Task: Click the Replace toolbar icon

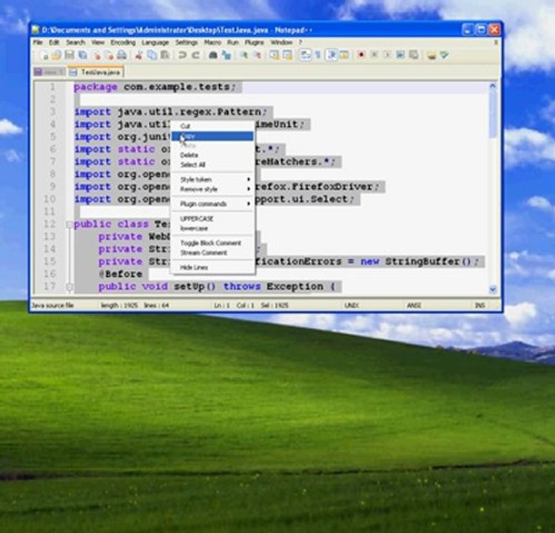Action: [226, 56]
